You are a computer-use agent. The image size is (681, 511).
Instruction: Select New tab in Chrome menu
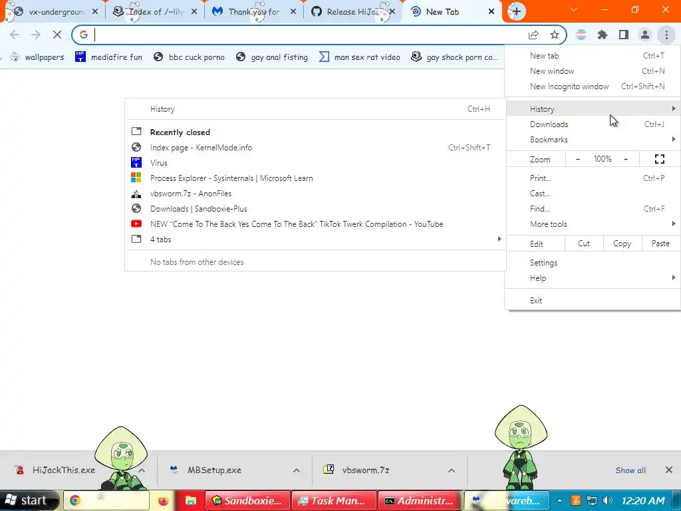pos(593,56)
